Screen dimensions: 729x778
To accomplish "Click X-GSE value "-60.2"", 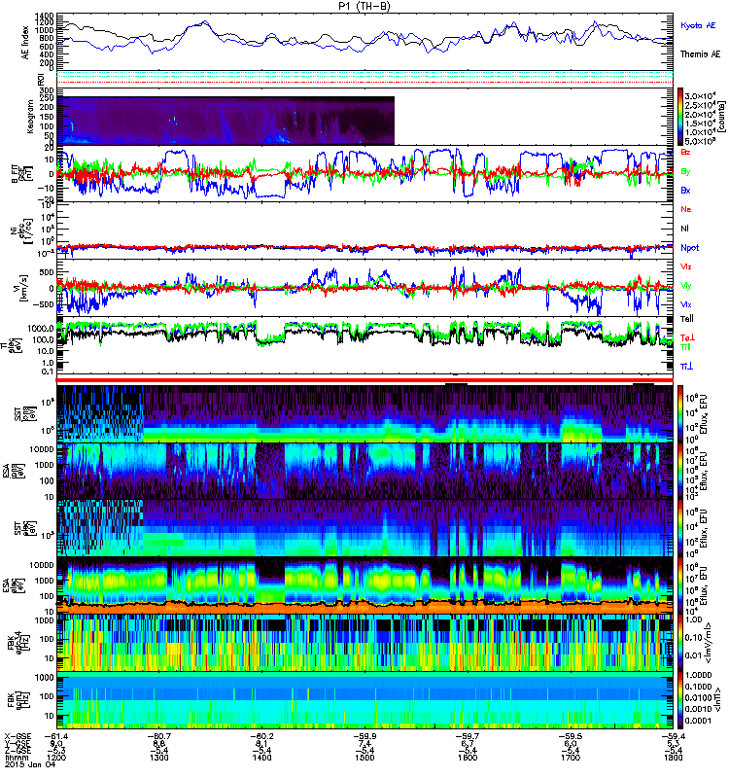I will (261, 737).
